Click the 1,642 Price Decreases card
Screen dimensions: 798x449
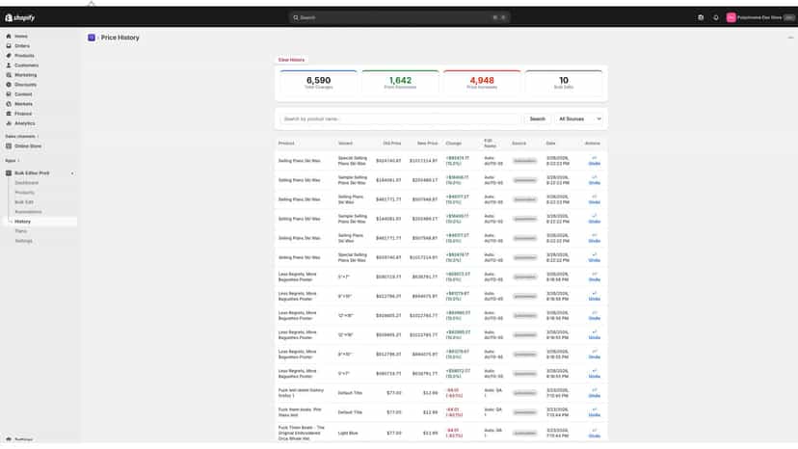tap(400, 83)
